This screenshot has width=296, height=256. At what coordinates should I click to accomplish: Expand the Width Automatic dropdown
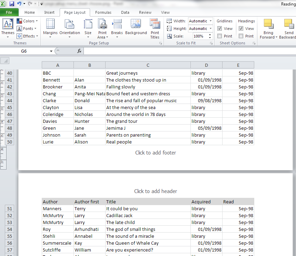(x=210, y=21)
